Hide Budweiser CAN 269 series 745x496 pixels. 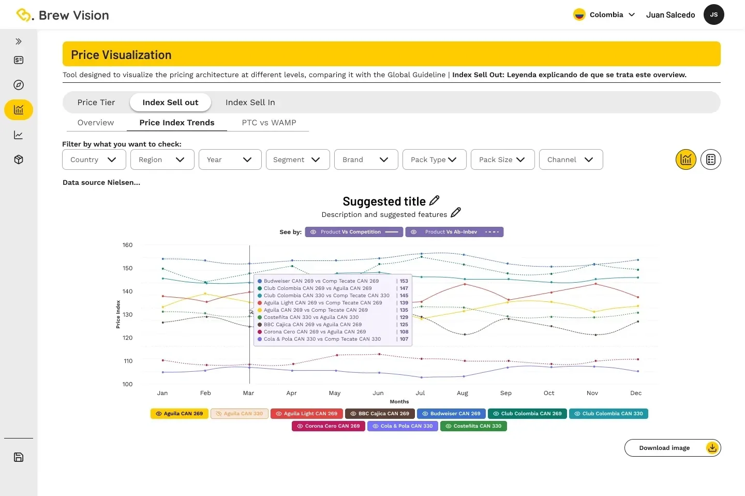pos(451,414)
